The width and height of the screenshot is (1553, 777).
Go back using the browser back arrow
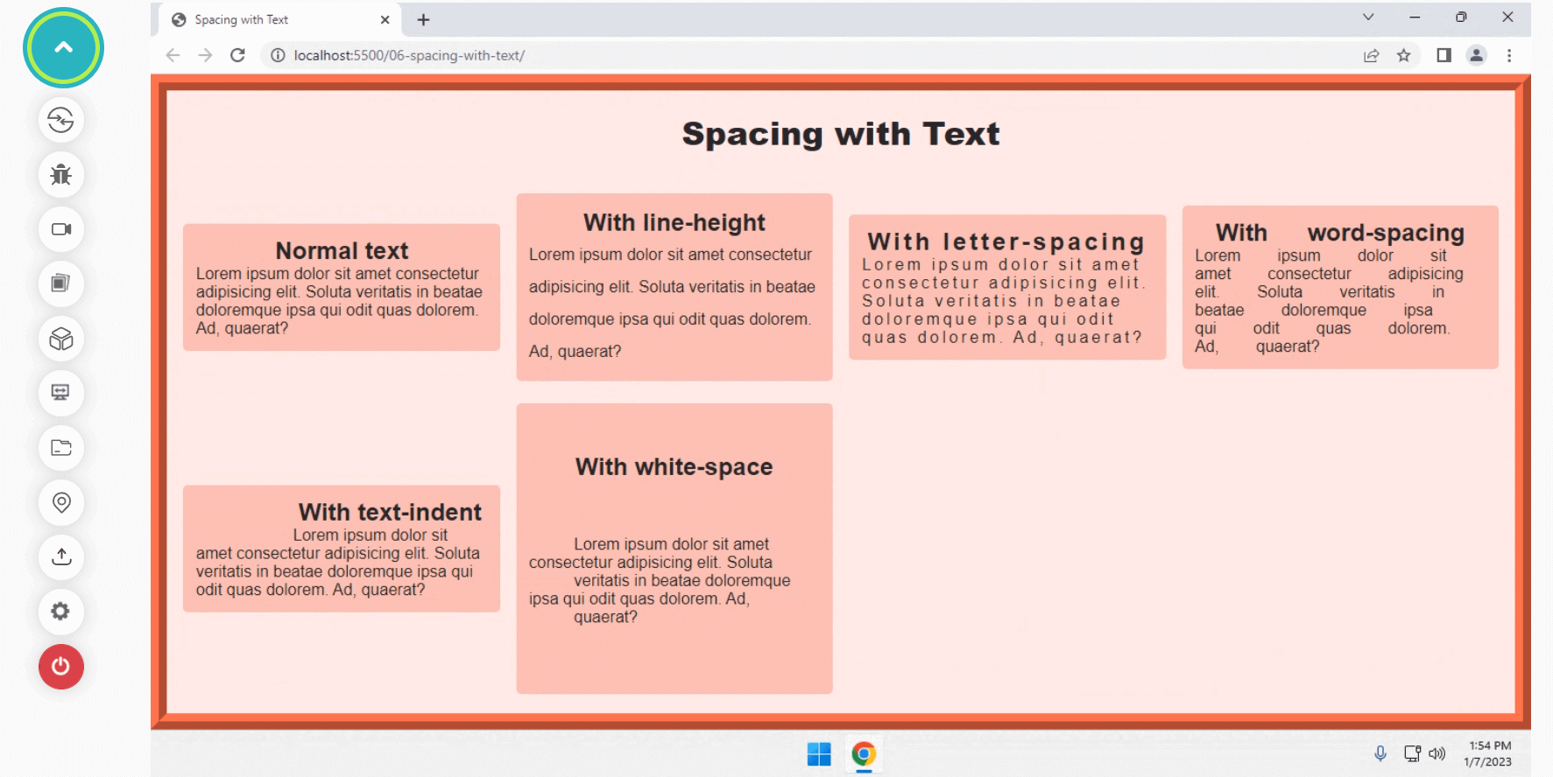click(x=173, y=55)
